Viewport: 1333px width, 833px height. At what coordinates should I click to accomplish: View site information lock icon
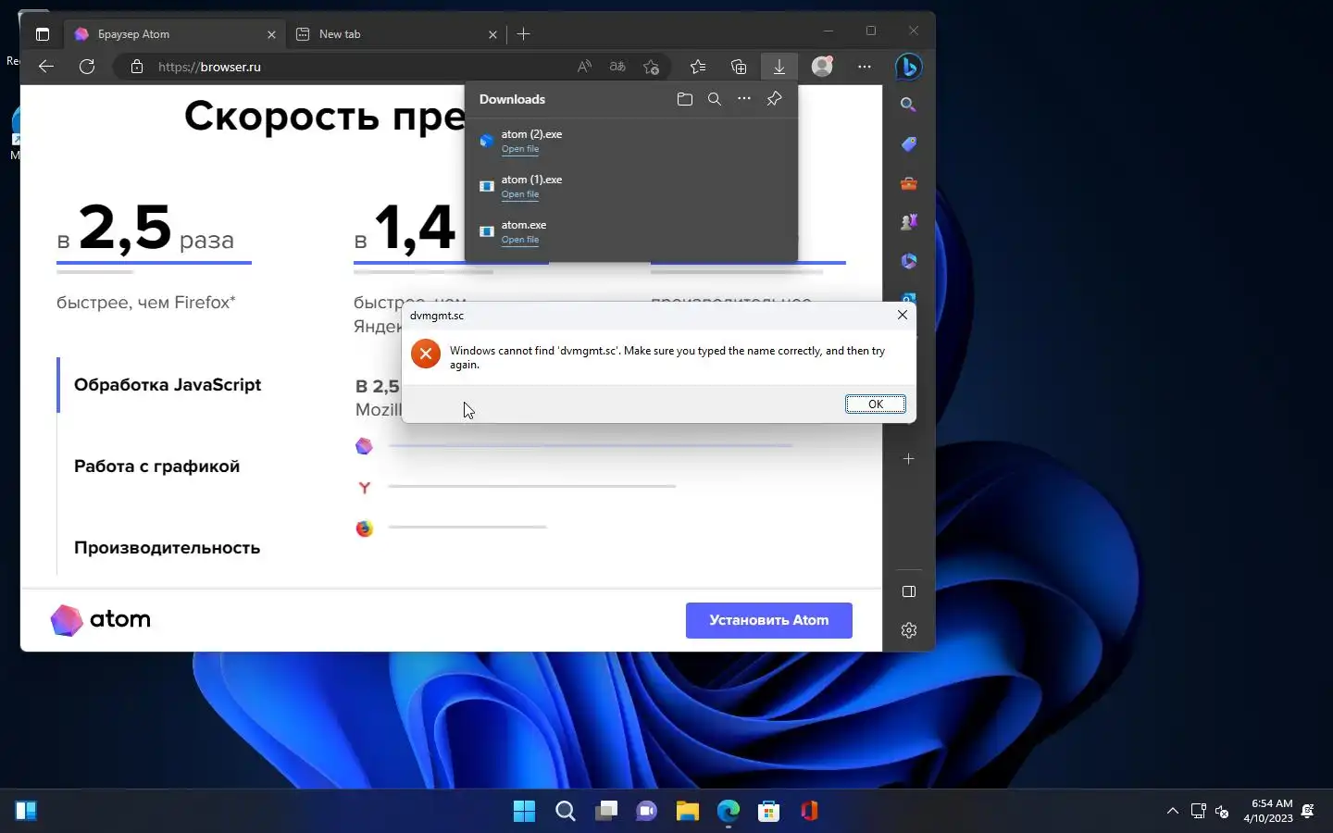pyautogui.click(x=137, y=67)
